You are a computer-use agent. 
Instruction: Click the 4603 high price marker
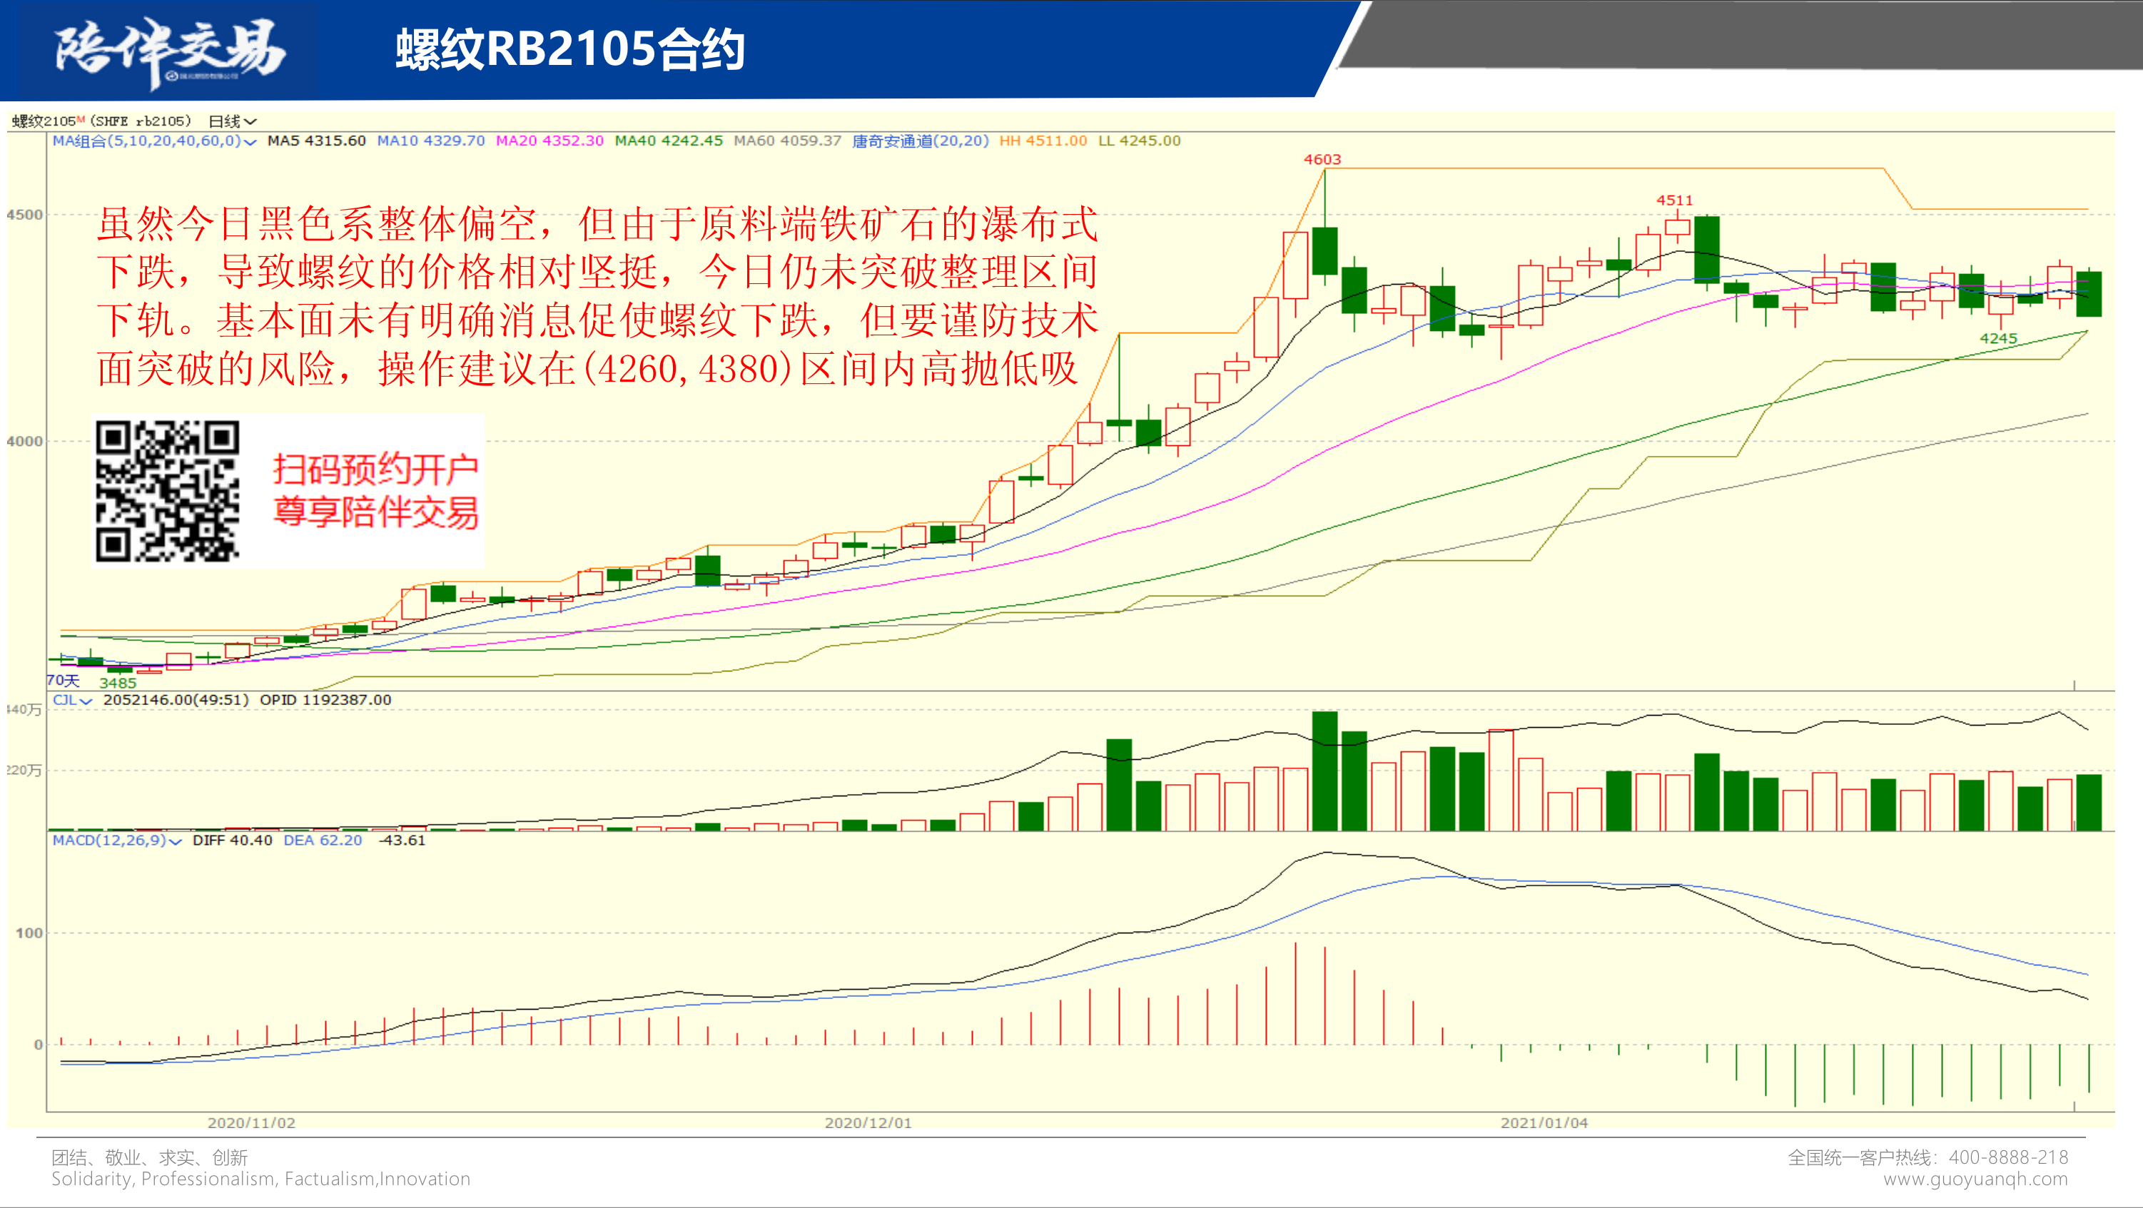[x=1322, y=159]
